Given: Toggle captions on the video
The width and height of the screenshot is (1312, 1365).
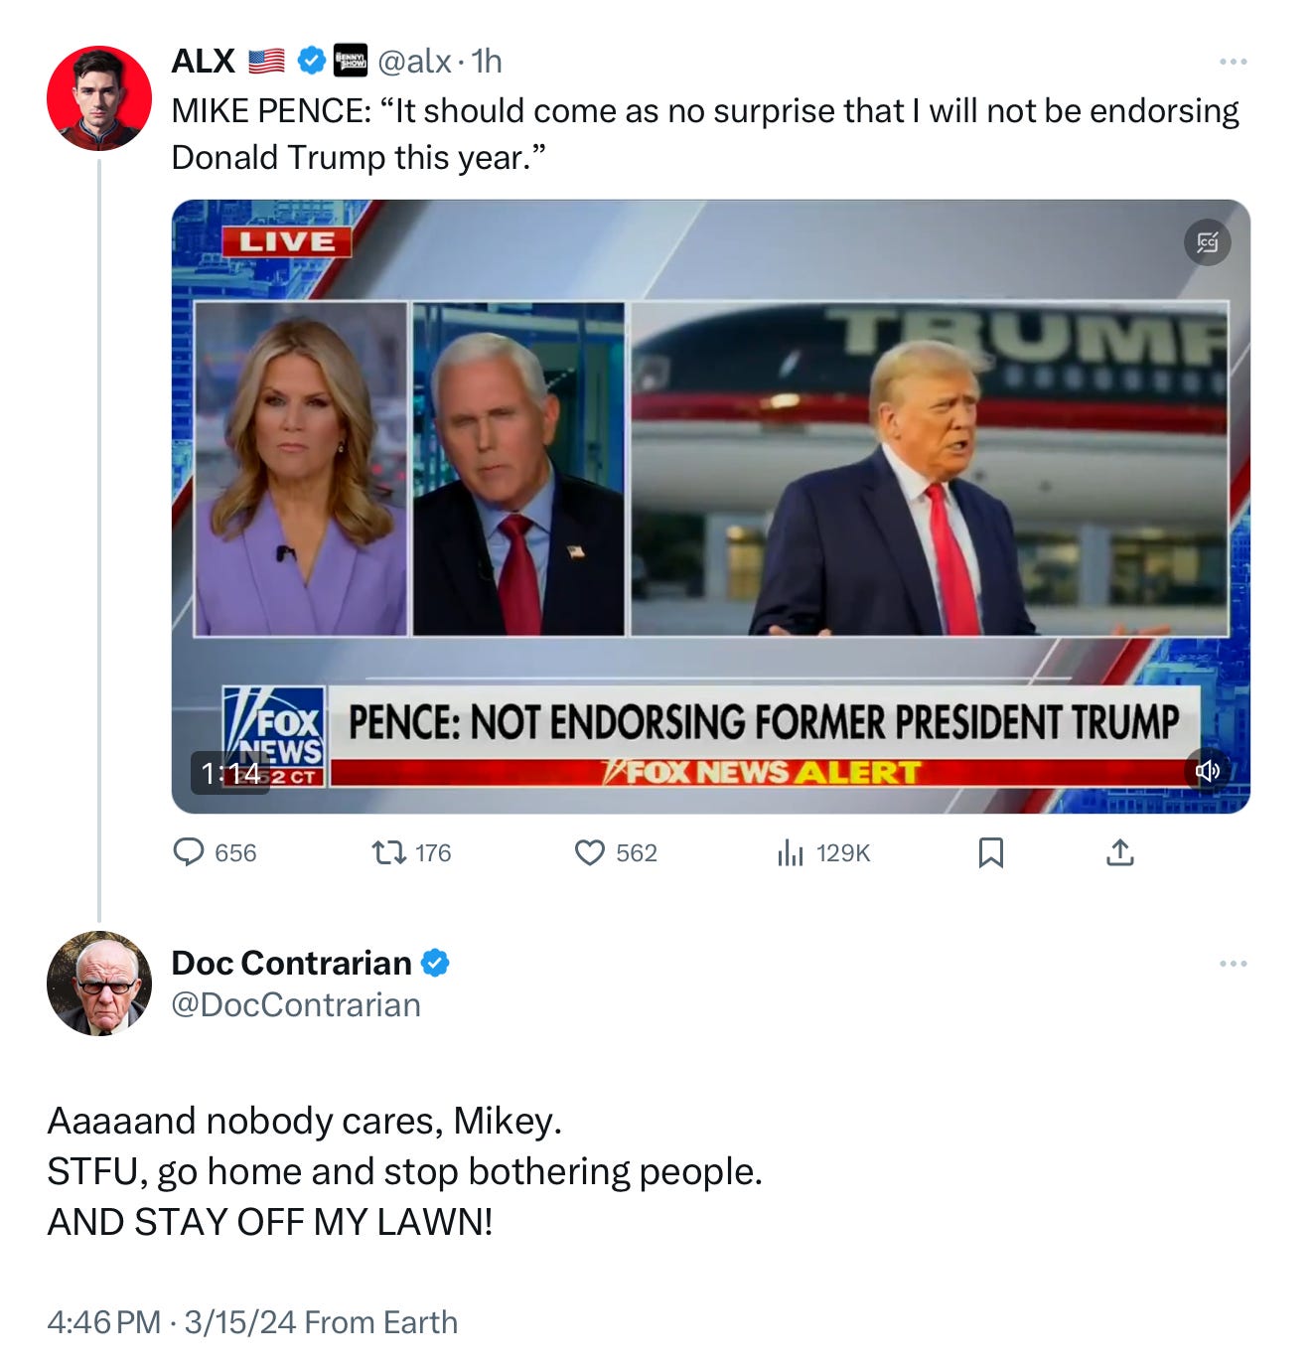Looking at the screenshot, I should click(x=1207, y=242).
